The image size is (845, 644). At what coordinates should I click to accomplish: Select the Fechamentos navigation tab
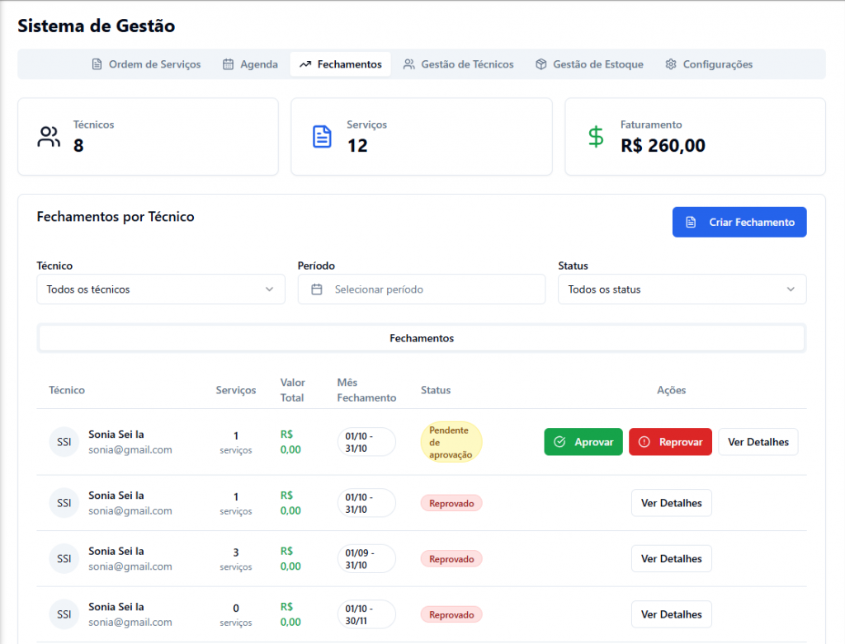click(340, 64)
